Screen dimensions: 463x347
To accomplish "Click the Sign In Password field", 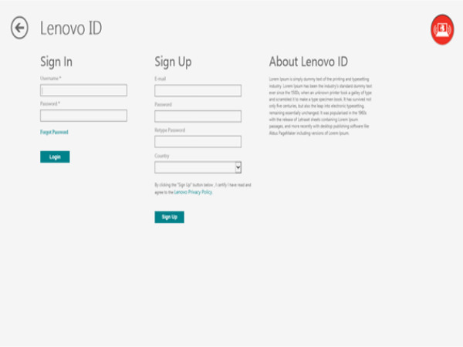I will click(x=83, y=116).
